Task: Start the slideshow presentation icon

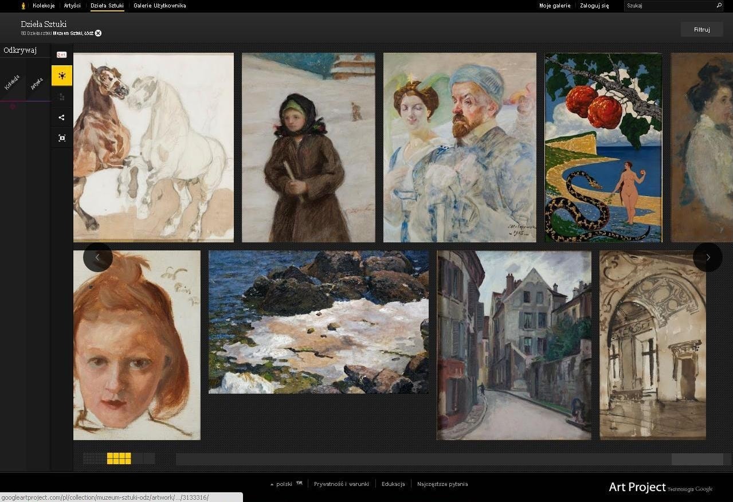Action: 62,138
